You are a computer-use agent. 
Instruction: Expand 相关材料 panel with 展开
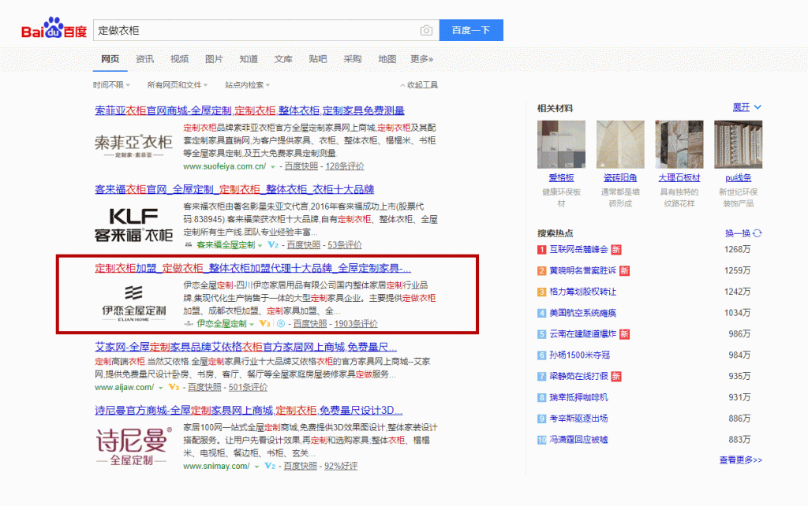pos(747,107)
